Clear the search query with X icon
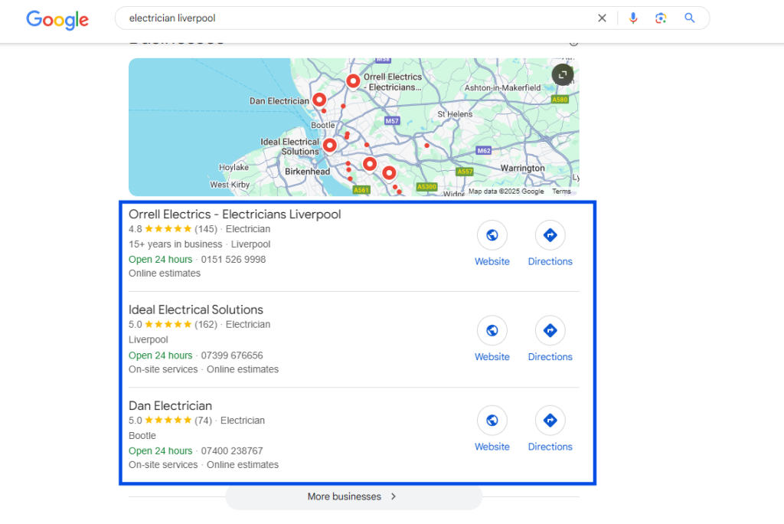784x524 pixels. point(602,18)
